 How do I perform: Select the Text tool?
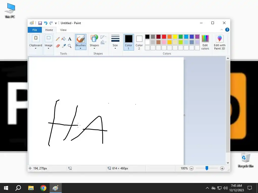[70, 39]
